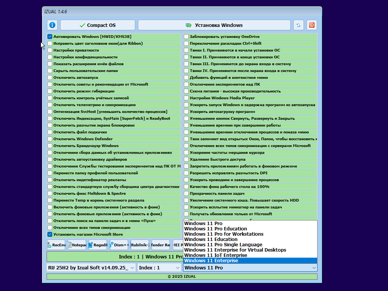Tick Настройки приватности checkbox
This screenshot has width=388, height=291.
coord(50,50)
